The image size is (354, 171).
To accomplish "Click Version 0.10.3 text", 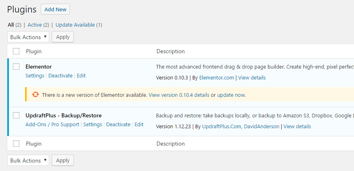I will [172, 78].
